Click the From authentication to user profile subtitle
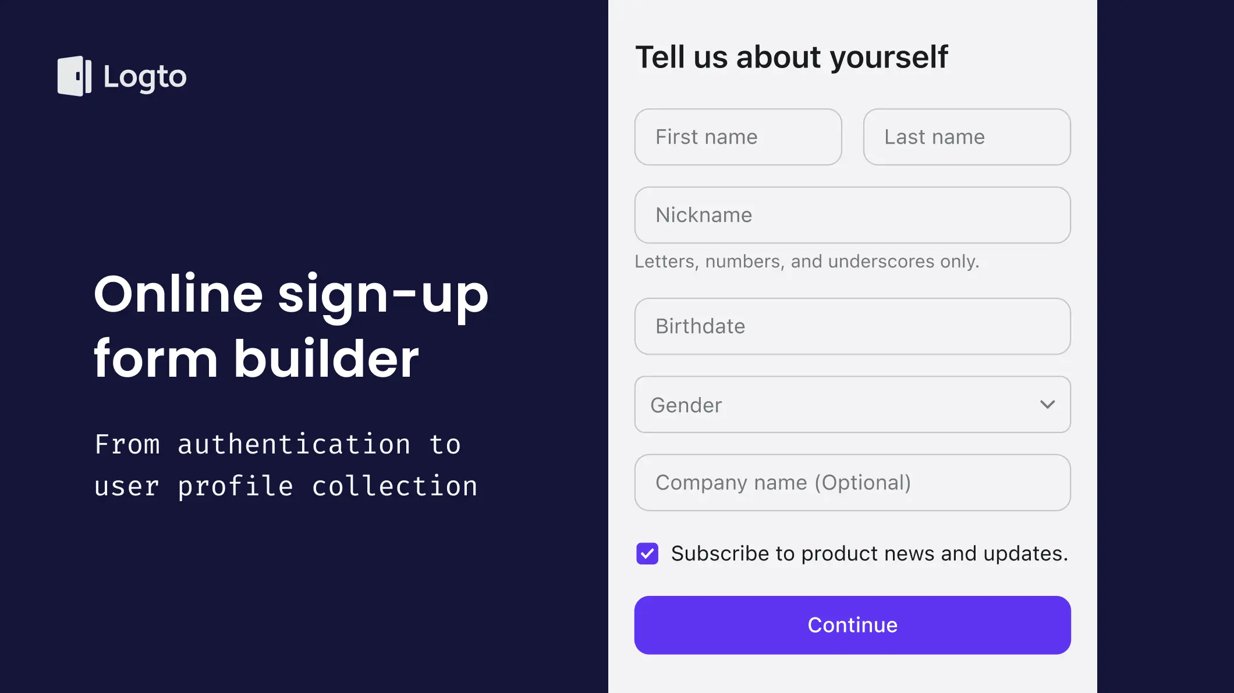 coord(286,465)
